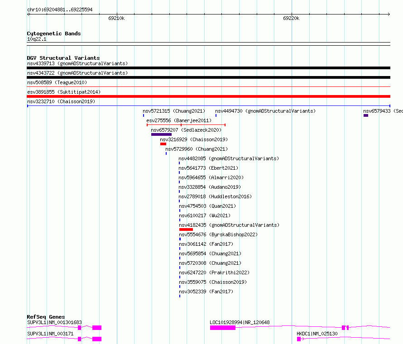Viewport: 403px width, 344px height.
Task: Click the magenta HKDC1 first exon
Action: pyautogui.click(x=299, y=339)
